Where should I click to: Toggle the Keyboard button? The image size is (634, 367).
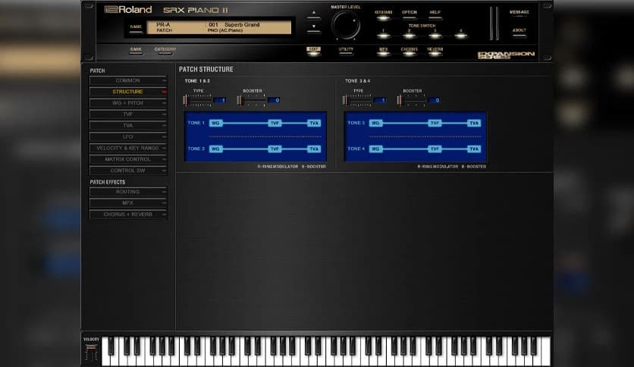383,15
